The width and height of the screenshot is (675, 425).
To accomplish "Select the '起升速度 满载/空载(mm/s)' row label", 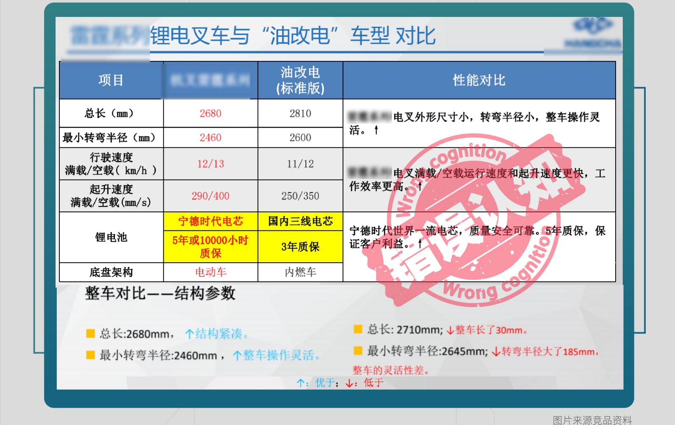I will click(111, 196).
